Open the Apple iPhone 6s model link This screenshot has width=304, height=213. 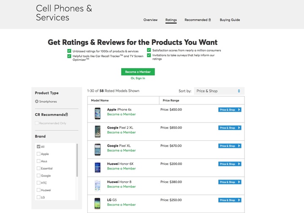coord(119,109)
